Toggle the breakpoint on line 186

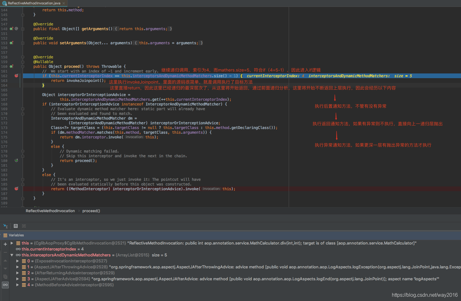(16, 189)
